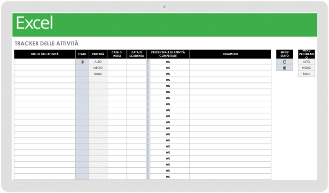Click the comments cell in the ALTO row
The width and height of the screenshot is (329, 193).
point(230,62)
